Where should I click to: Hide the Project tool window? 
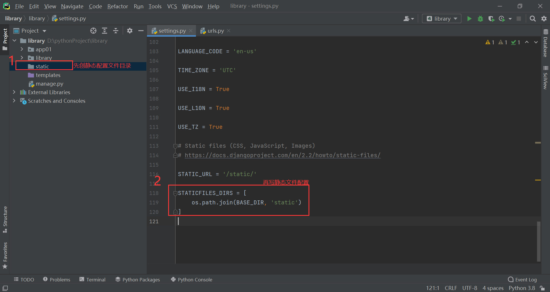coord(141,31)
